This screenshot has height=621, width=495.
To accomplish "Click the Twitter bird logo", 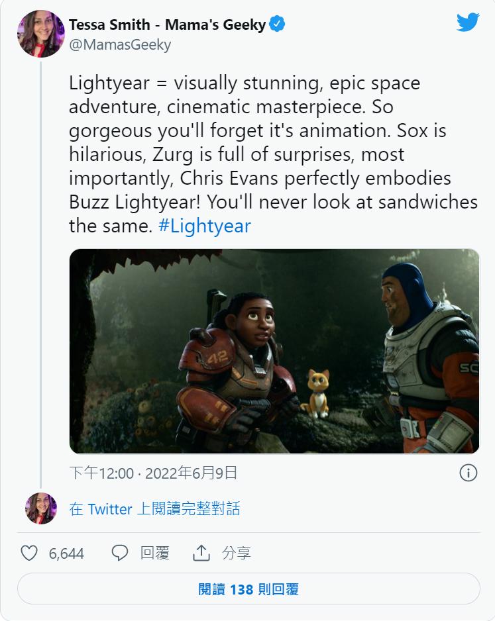I will [x=468, y=22].
